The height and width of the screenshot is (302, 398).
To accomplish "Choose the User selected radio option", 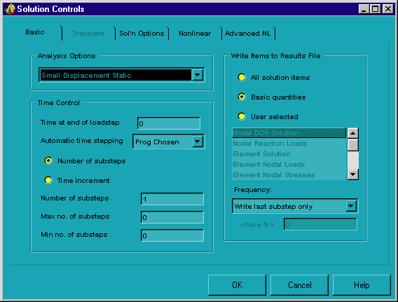I will point(242,116).
